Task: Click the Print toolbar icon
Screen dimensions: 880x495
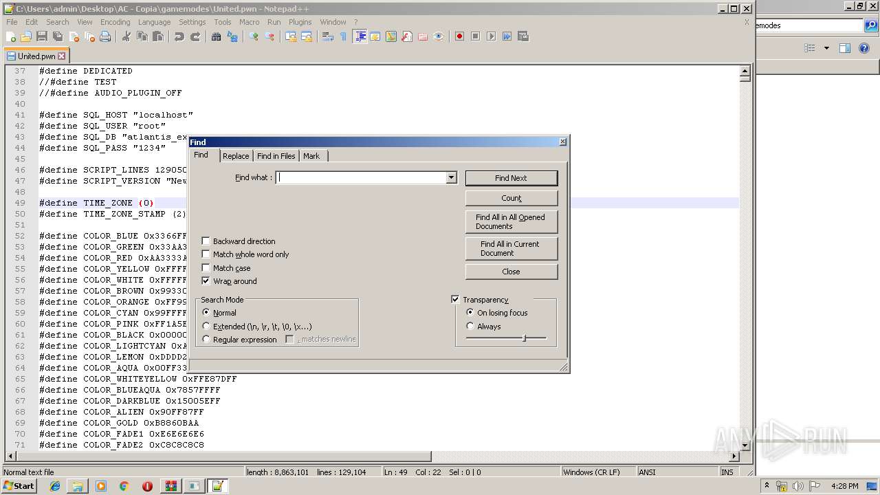Action: [x=105, y=36]
